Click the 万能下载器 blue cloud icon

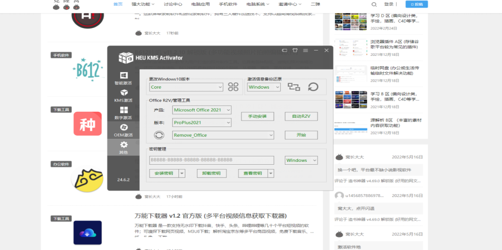[x=87, y=233]
